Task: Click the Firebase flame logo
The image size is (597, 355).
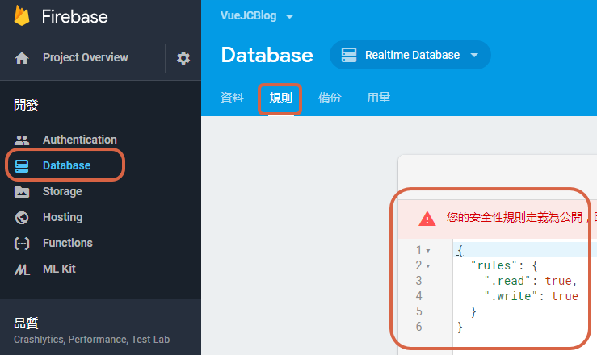Action: click(x=22, y=15)
